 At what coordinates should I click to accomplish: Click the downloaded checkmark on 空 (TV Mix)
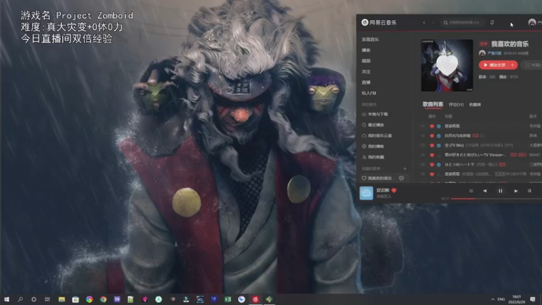point(438,146)
